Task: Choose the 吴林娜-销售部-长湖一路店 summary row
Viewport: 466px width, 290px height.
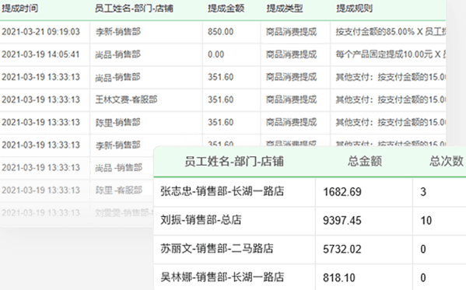Action: (x=310, y=278)
